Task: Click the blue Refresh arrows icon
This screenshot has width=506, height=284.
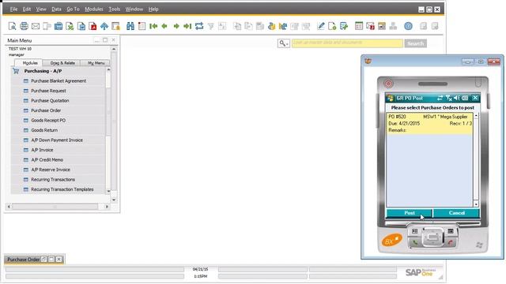Action: (199, 26)
